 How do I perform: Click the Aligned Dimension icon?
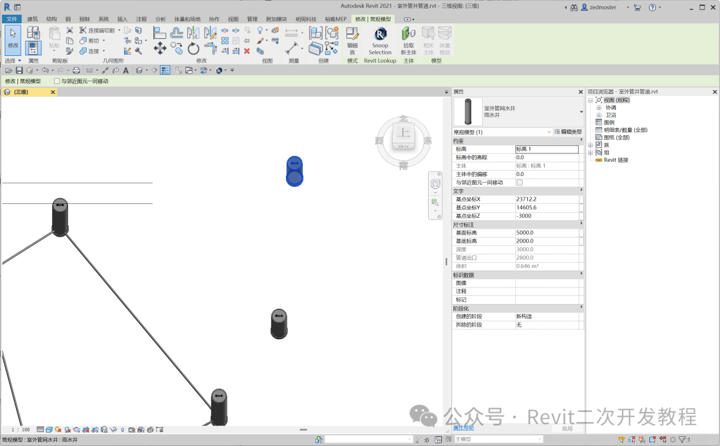(291, 48)
